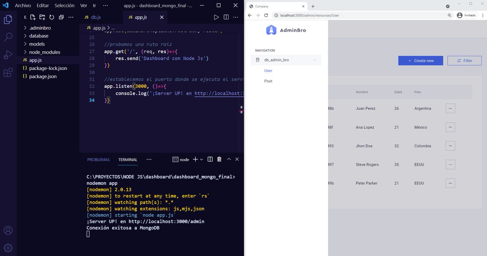Switch to the PROBLEMAS panel tab
487x256 pixels.
tap(98, 160)
